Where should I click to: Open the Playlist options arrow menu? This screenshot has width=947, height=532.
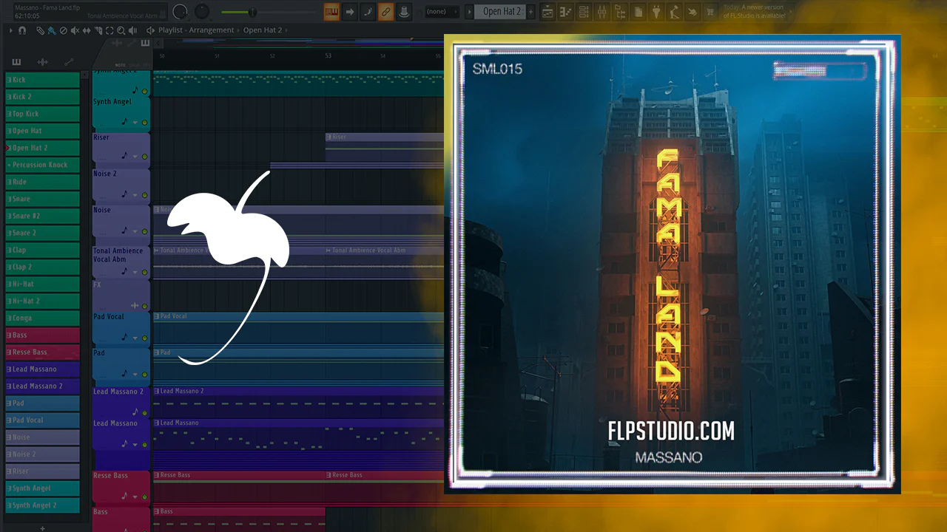tap(10, 30)
